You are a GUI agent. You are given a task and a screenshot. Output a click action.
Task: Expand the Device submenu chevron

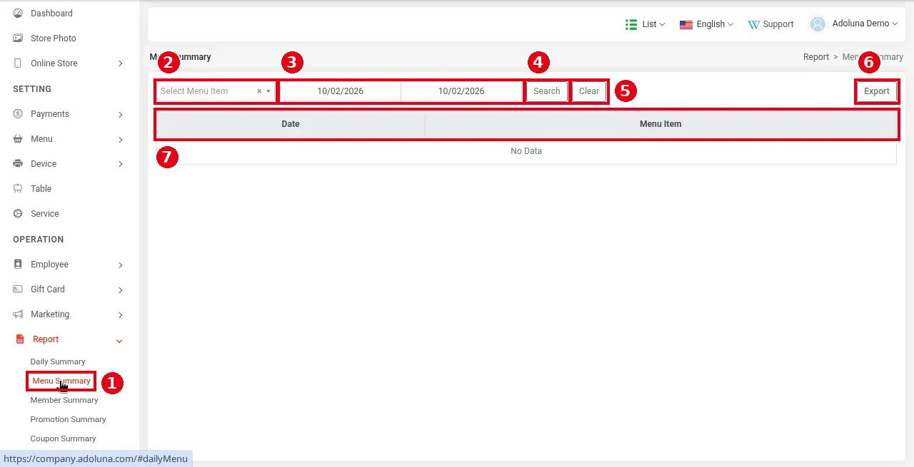click(120, 164)
